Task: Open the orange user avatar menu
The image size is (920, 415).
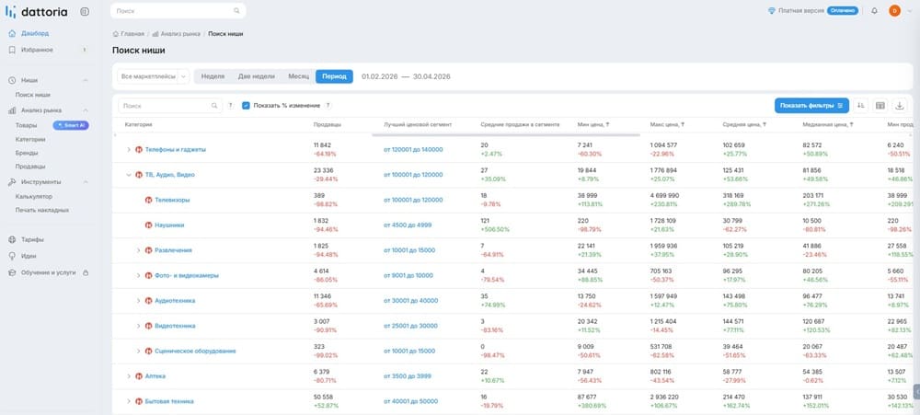Action: (x=894, y=10)
